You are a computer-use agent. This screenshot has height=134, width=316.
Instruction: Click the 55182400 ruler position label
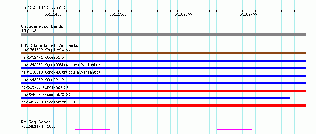(x=53, y=15)
